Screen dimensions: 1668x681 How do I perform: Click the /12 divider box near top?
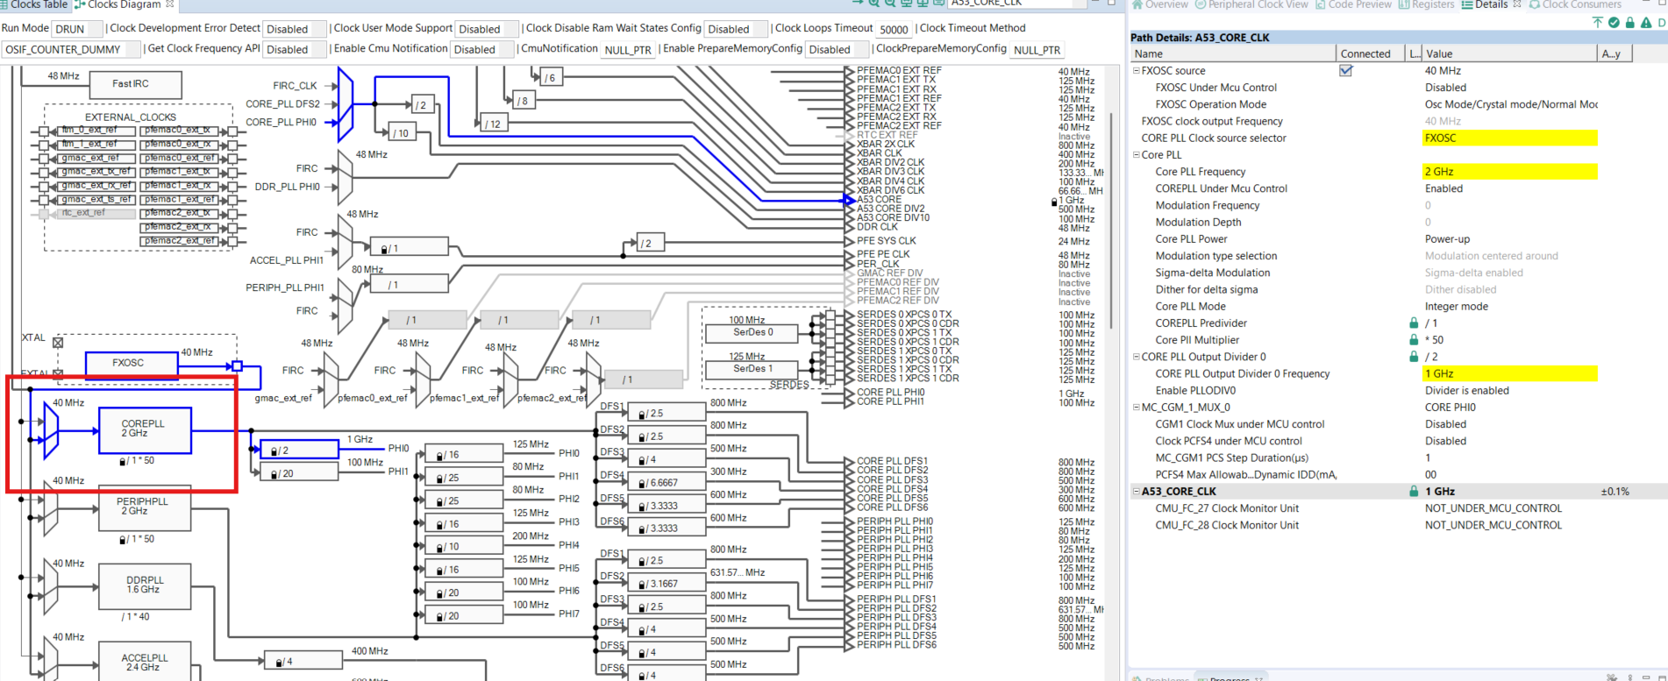coord(493,124)
